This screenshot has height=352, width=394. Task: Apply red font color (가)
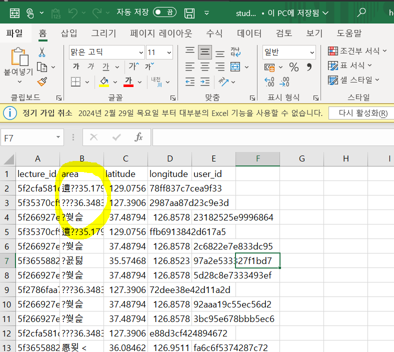(128, 82)
